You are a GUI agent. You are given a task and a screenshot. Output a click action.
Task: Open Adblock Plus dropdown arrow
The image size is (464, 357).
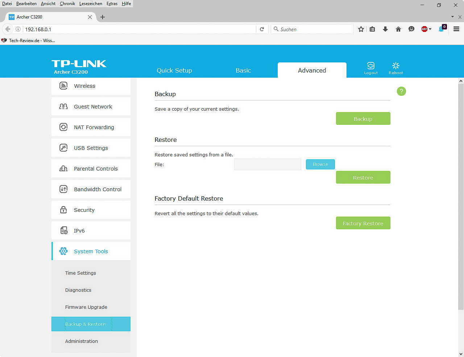click(430, 29)
